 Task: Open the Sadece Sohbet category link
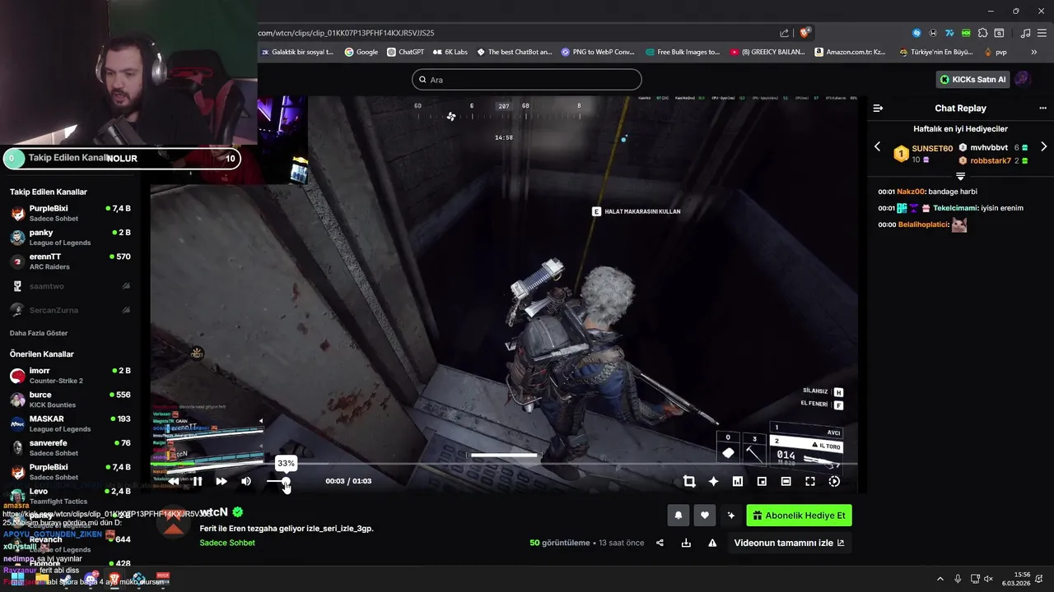pyautogui.click(x=227, y=543)
